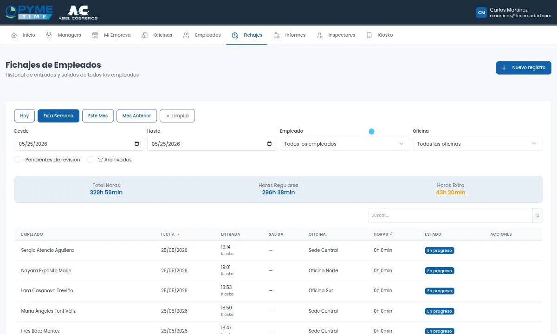Select the Lara Casanova Treviño row

tap(278, 291)
